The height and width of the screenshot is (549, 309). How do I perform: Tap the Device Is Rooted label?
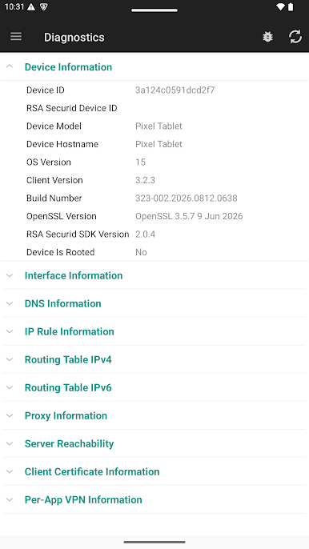point(61,252)
